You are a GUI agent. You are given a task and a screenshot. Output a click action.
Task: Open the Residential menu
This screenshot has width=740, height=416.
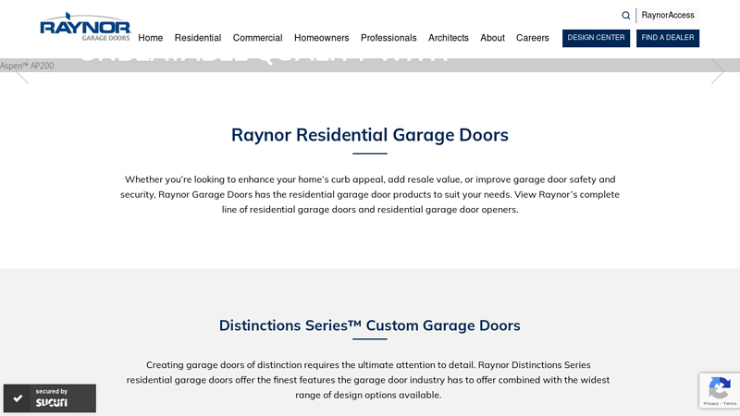198,38
